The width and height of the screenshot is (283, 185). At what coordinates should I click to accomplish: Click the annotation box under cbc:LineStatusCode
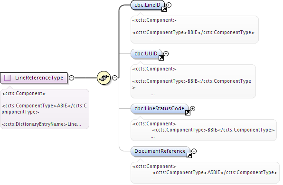coord(204,130)
